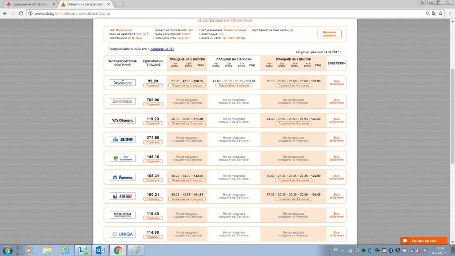Click the Generali company logo

(x=123, y=101)
